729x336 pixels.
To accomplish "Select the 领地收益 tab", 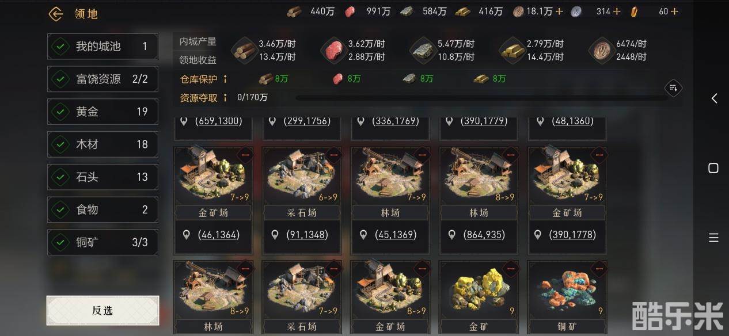I will [198, 59].
